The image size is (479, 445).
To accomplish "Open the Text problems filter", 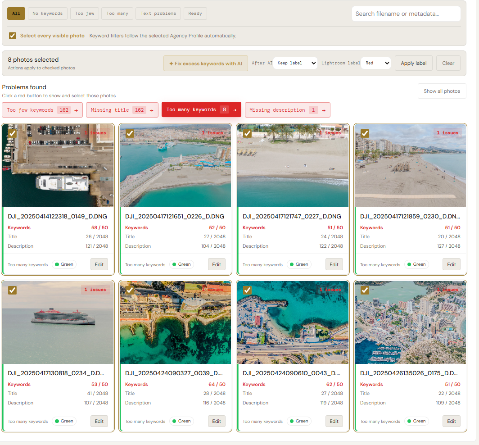I will [158, 14].
